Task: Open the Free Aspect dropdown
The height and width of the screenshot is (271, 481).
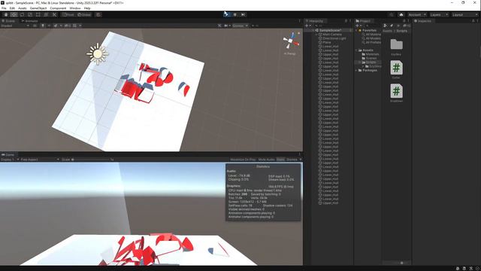Action: point(40,160)
